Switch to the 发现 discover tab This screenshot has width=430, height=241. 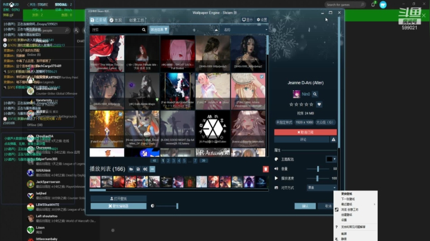116,20
